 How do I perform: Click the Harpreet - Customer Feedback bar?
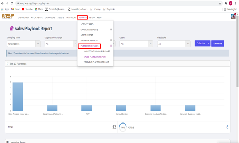190,108
